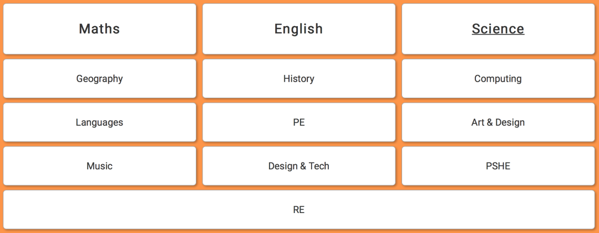The image size is (599, 233).
Task: Select the English subject tile
Action: (298, 29)
